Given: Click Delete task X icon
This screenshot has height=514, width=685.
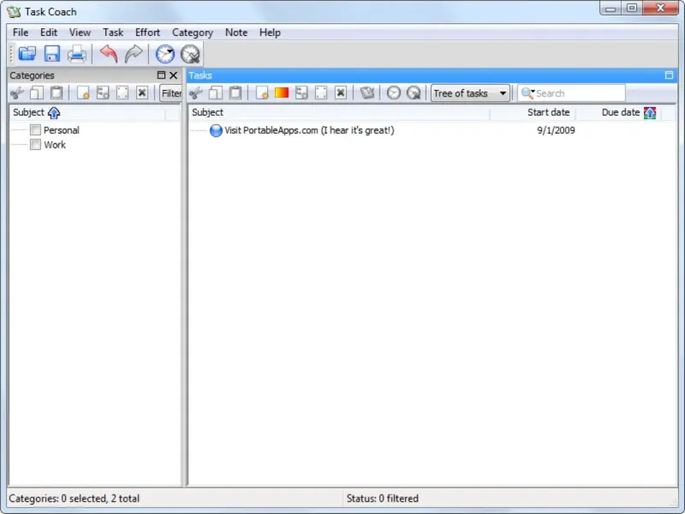Looking at the screenshot, I should 341,93.
